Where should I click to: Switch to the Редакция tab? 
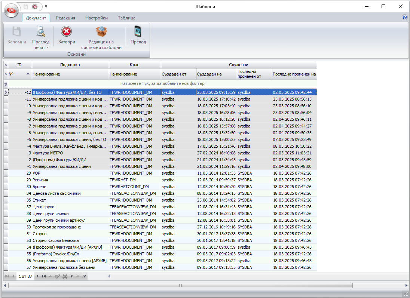(x=65, y=18)
